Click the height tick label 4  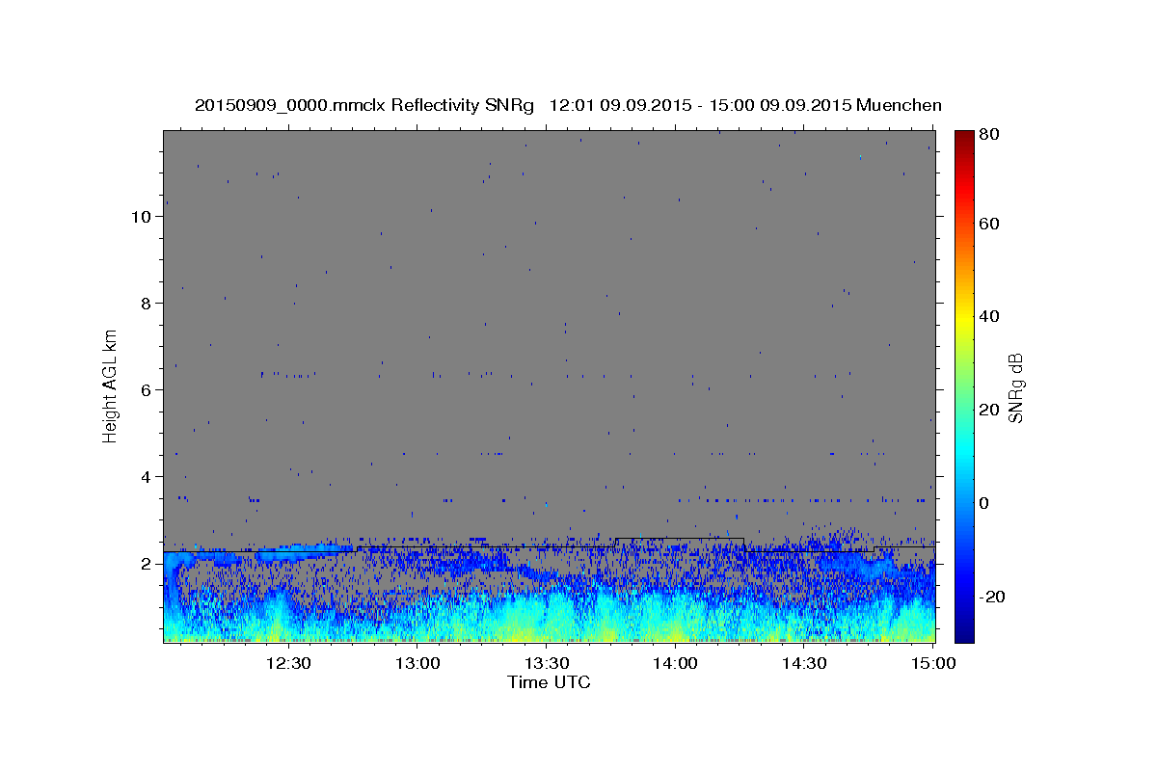146,477
